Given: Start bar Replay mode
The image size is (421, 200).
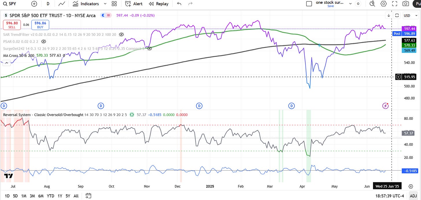Looking at the screenshot, I should [159, 4].
